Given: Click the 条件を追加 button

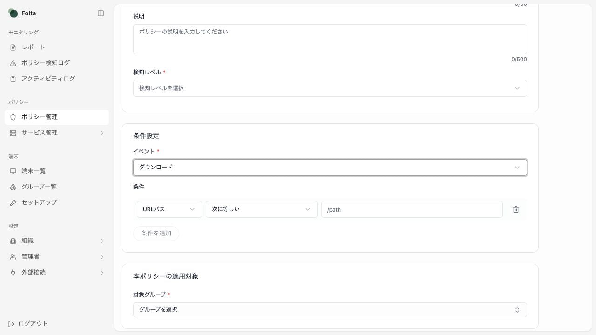Looking at the screenshot, I should [156, 233].
